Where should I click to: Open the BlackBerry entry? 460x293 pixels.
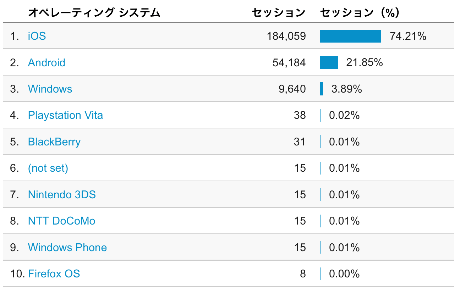[54, 142]
